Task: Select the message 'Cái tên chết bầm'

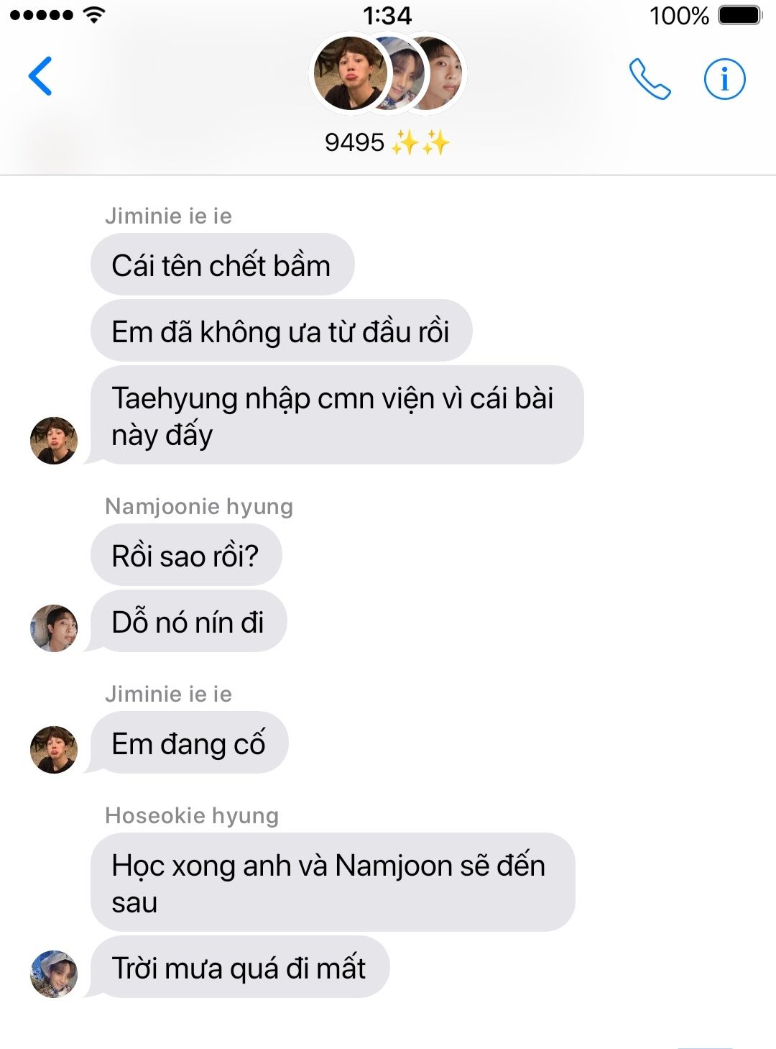Action: tap(222, 265)
